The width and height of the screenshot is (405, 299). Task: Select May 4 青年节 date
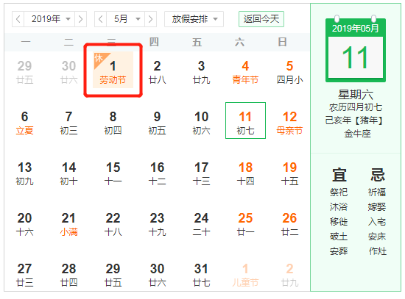coord(245,72)
